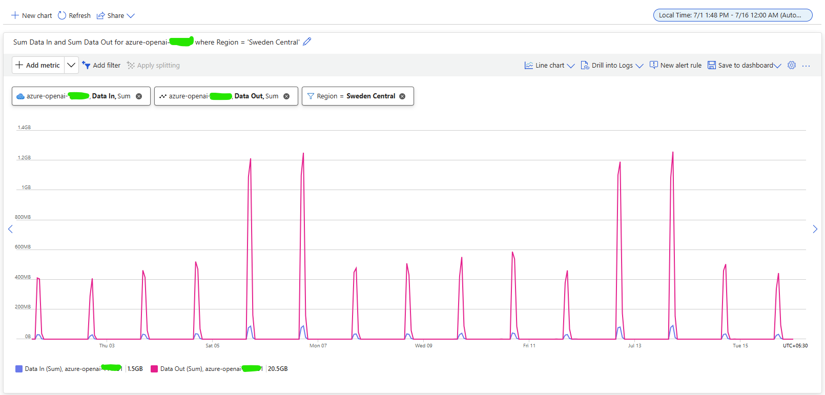Viewport: 825px width, 395px height.
Task: Open the Line chart type dropdown
Action: pos(549,65)
